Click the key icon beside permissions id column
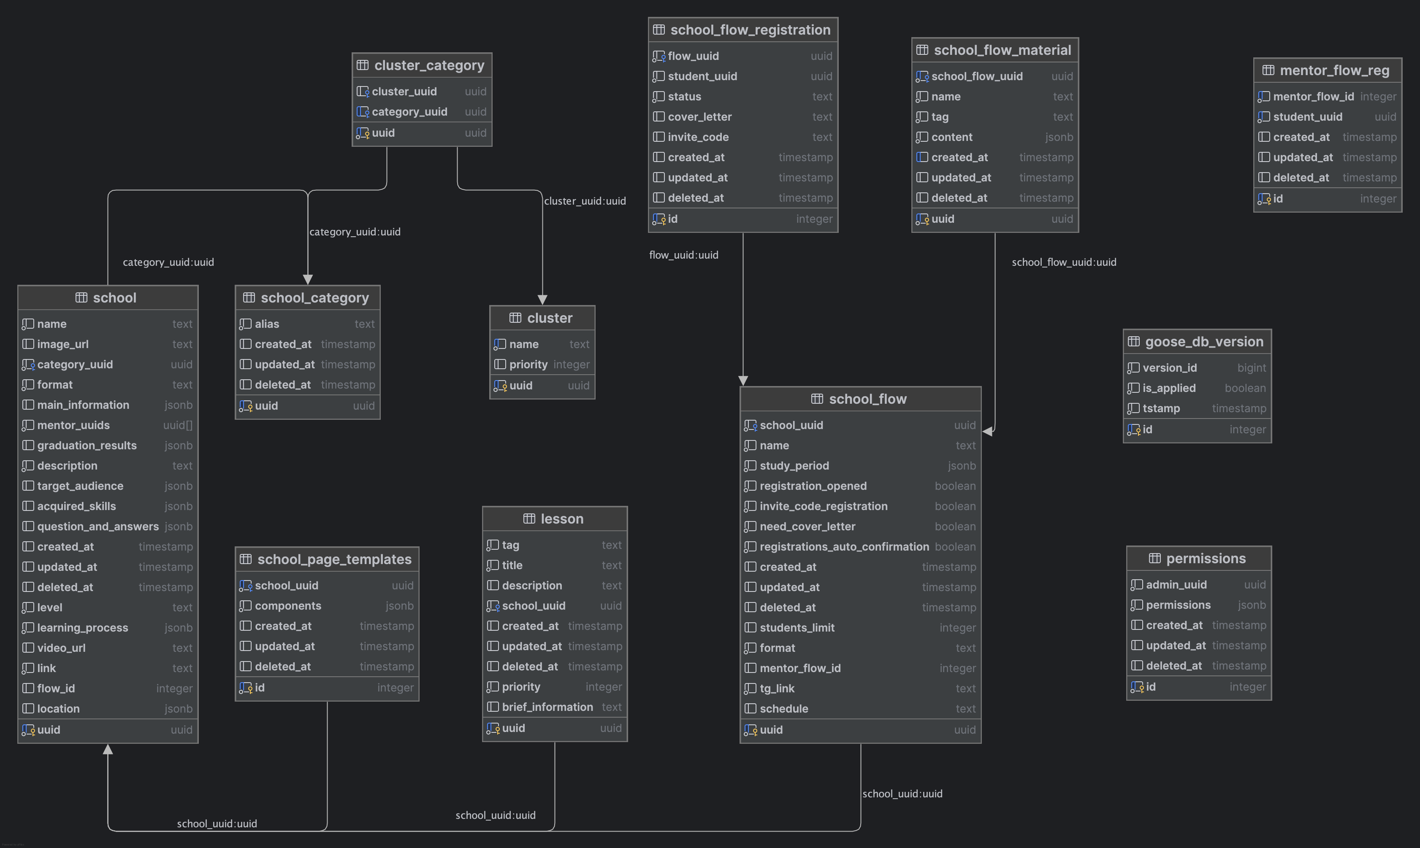The image size is (1420, 848). (1137, 687)
